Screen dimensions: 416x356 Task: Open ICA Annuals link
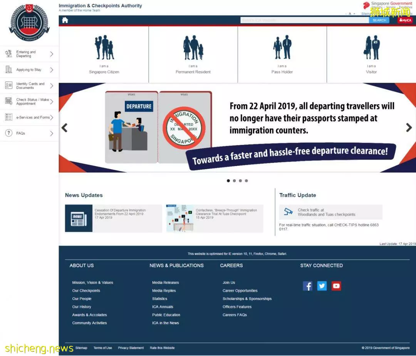[163, 307]
